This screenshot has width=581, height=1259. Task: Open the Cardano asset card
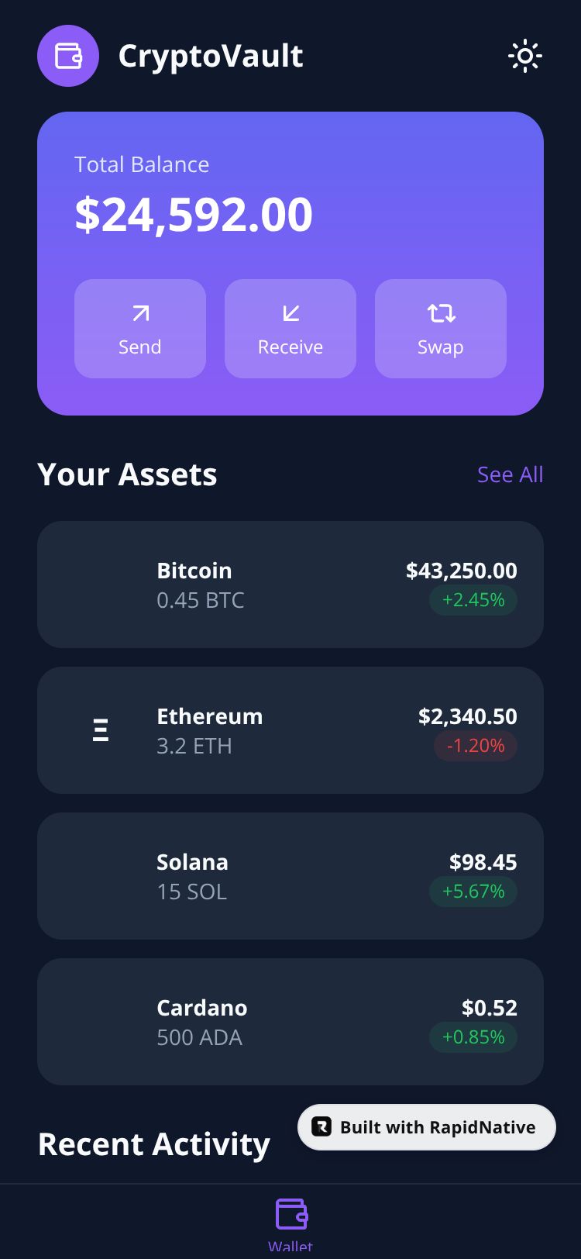(290, 1022)
